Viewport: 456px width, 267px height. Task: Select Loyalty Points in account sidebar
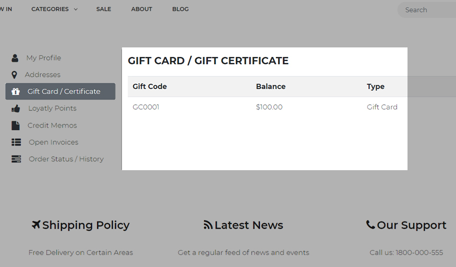point(52,108)
